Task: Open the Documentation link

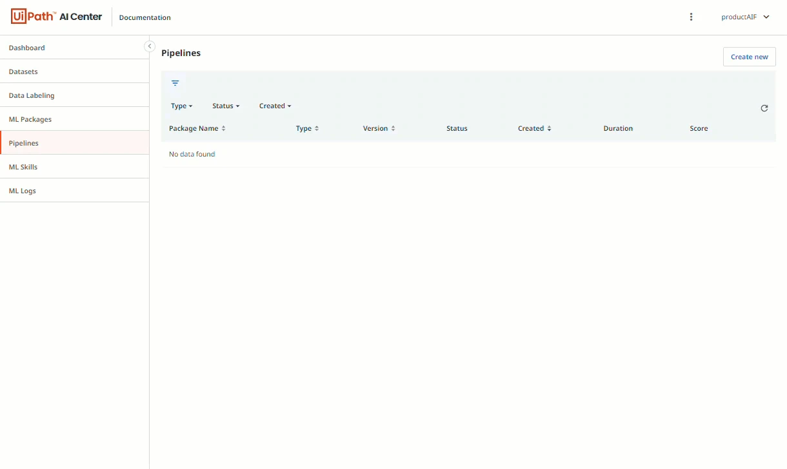Action: point(145,17)
